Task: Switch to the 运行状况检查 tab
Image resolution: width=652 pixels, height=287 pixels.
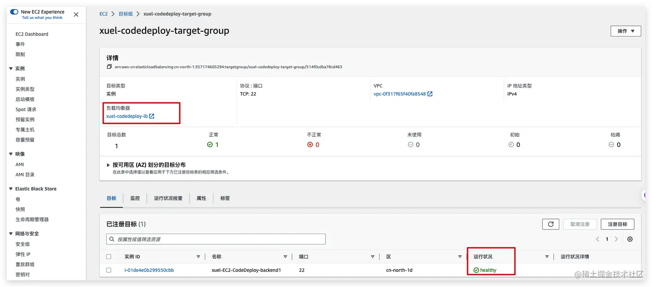Action: [168, 198]
